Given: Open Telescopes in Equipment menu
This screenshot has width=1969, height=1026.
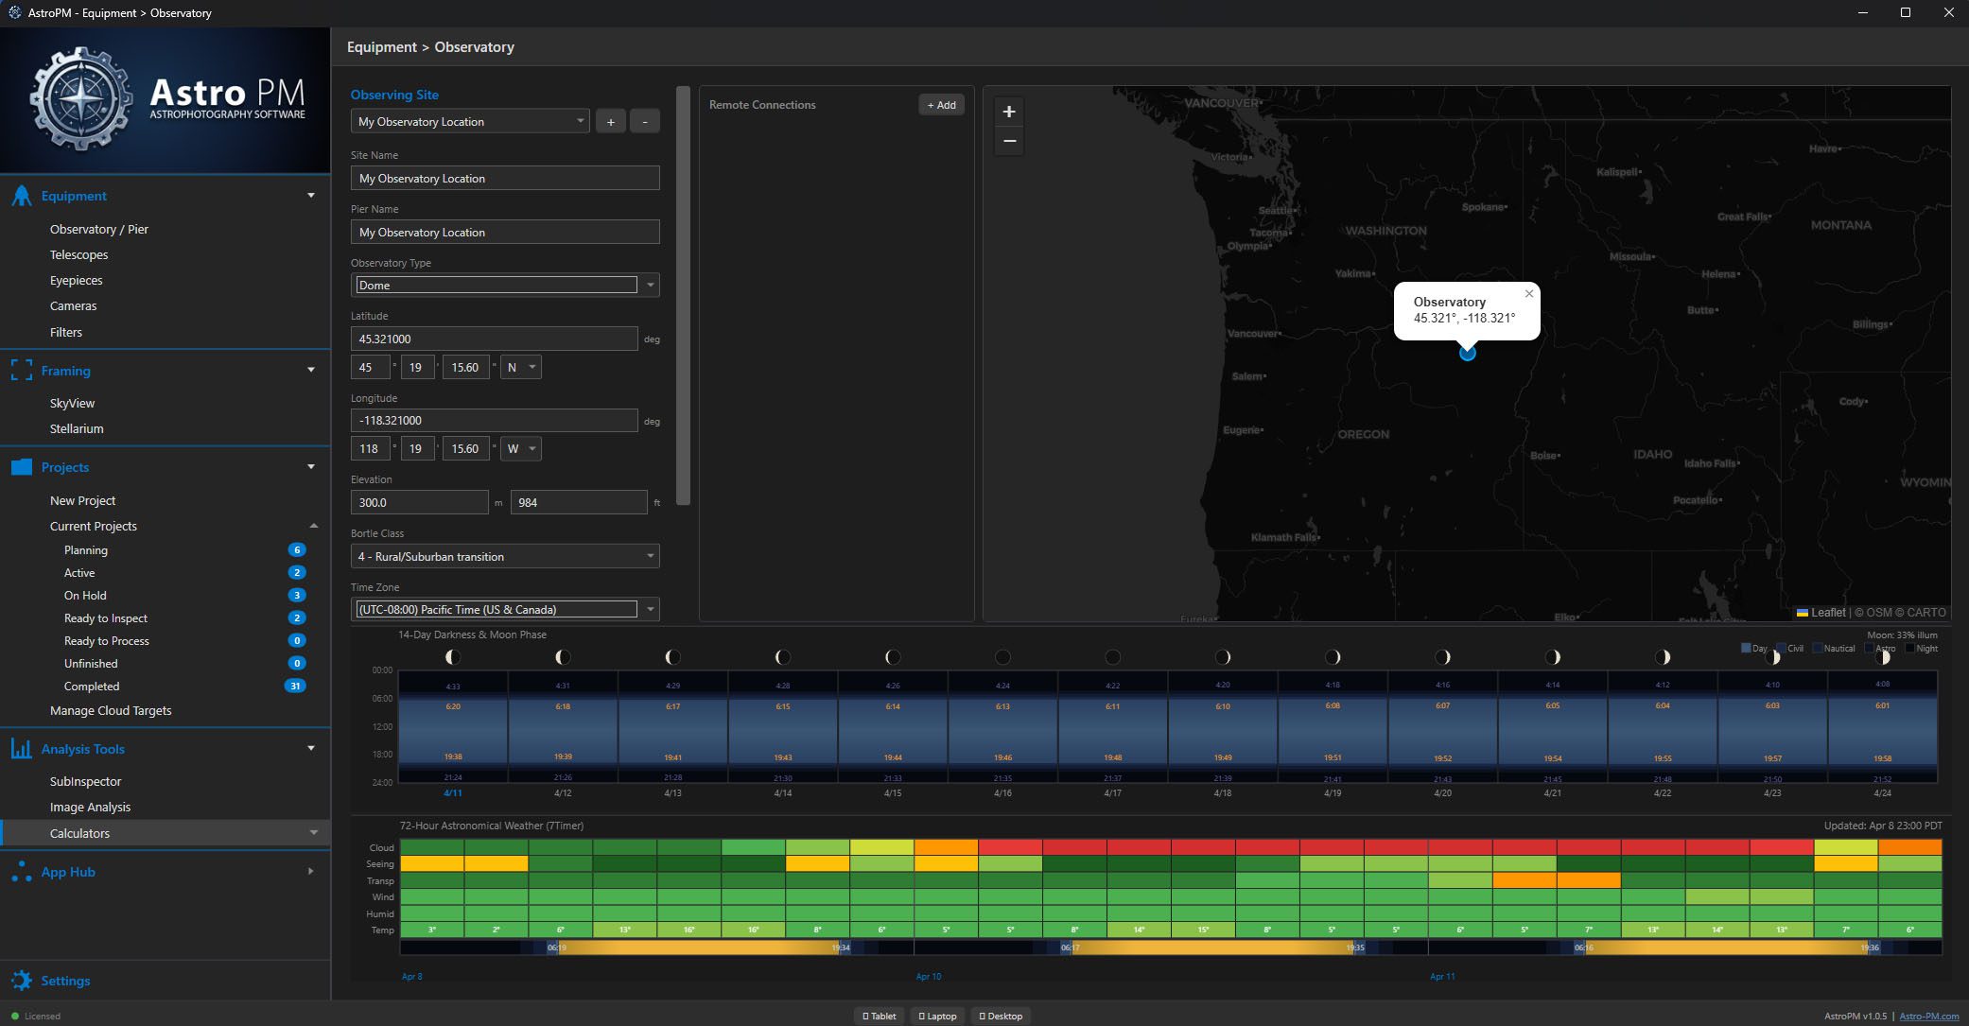Looking at the screenshot, I should point(78,254).
